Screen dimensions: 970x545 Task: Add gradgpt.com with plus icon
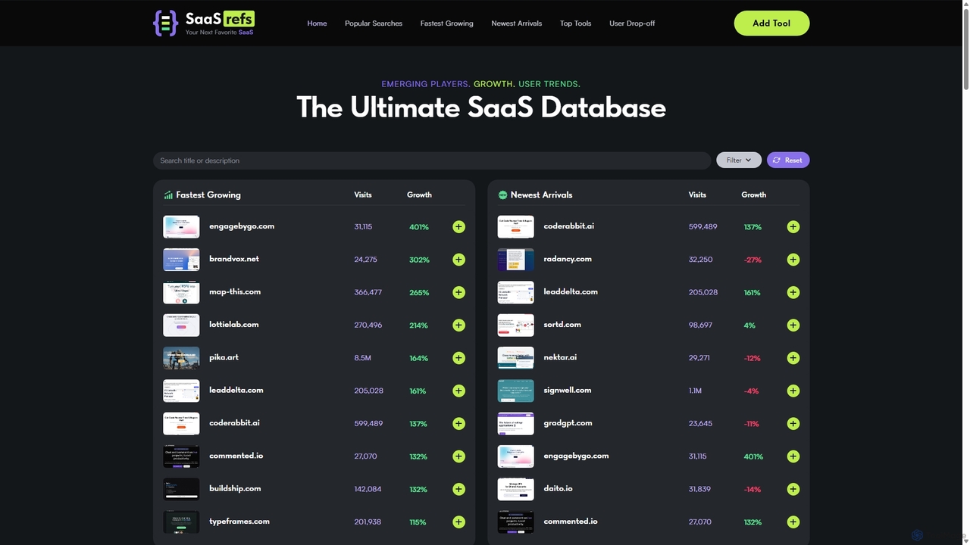793,424
